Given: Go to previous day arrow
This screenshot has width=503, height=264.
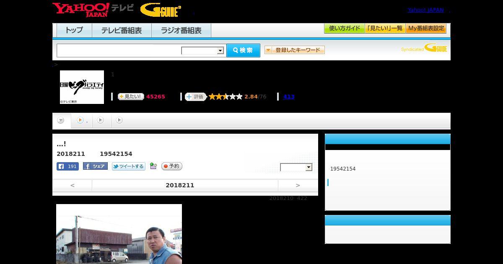Looking at the screenshot, I should click(73, 185).
